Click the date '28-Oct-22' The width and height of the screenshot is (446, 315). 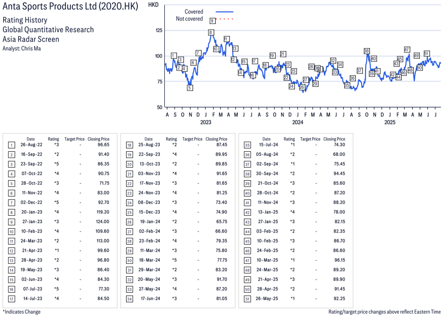pyautogui.click(x=32, y=183)
